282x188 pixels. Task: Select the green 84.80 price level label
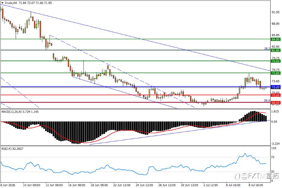click(x=276, y=39)
